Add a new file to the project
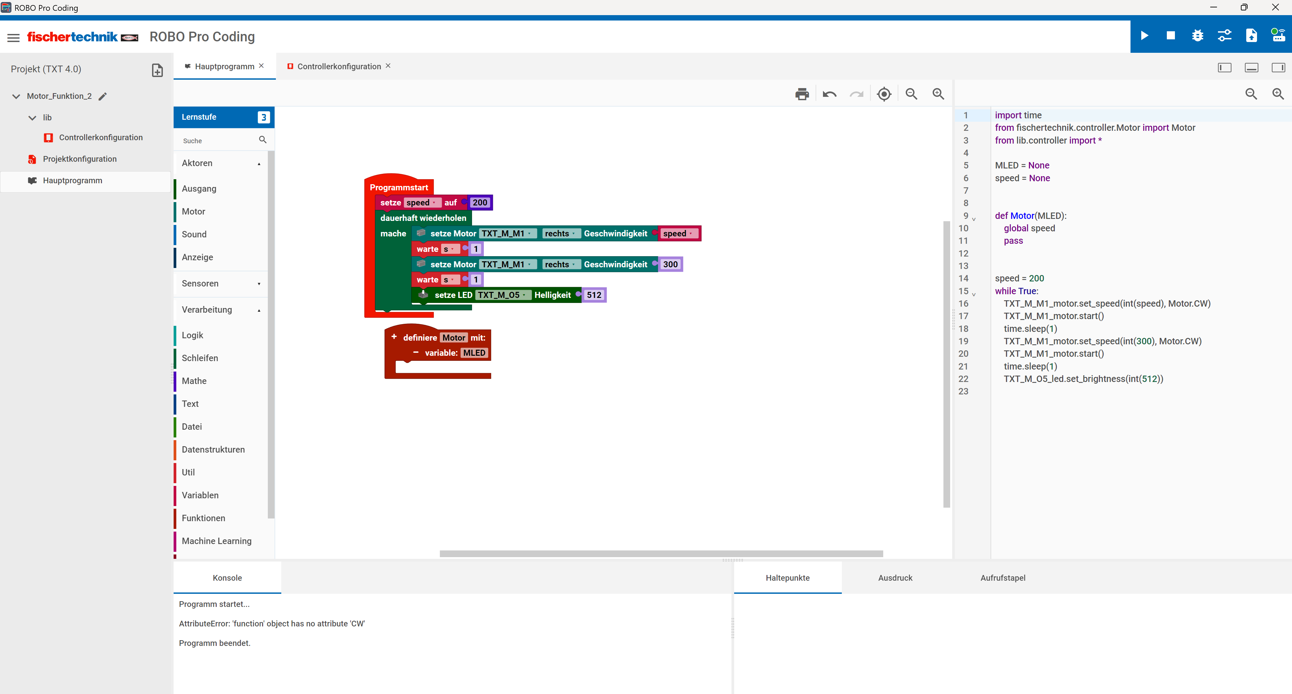The height and width of the screenshot is (694, 1292). (x=157, y=70)
